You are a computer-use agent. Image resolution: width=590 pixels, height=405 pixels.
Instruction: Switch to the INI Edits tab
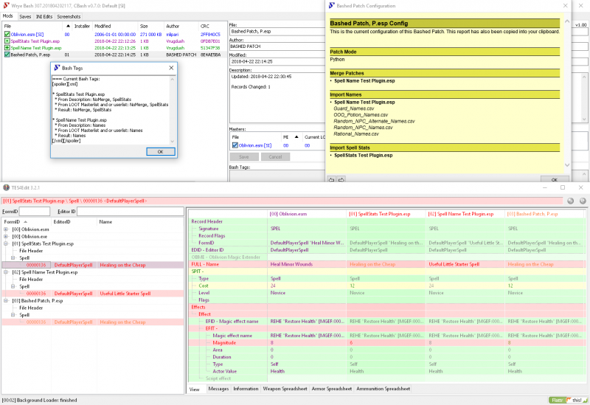(44, 16)
